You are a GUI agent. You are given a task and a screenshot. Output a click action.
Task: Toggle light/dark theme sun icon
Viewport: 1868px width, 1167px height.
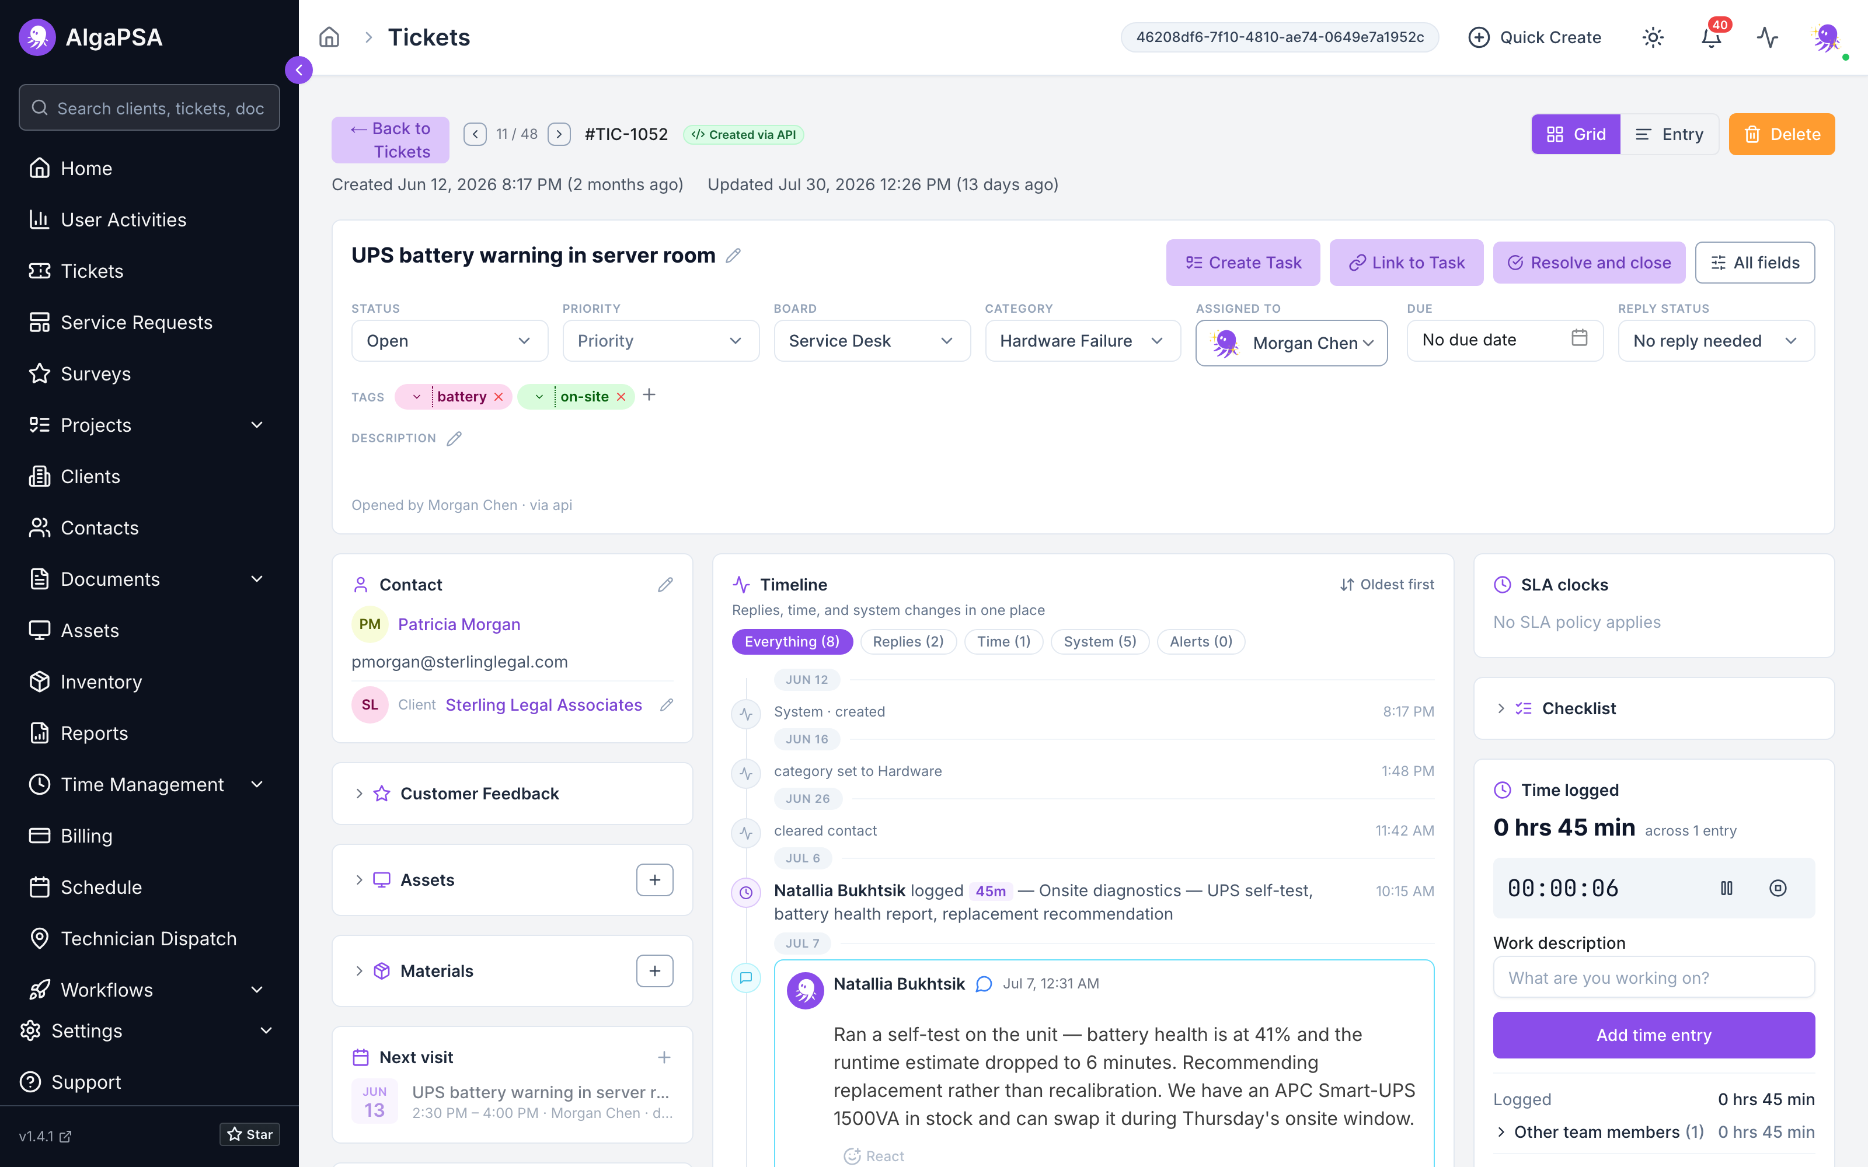(x=1653, y=37)
